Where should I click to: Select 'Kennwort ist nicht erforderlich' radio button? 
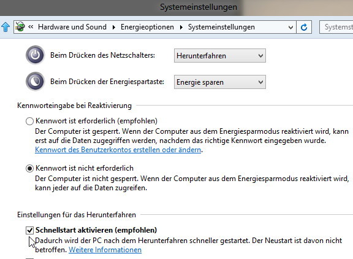pyautogui.click(x=29, y=168)
